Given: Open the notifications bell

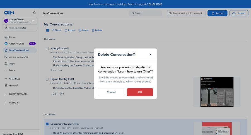Looking at the screenshot, I should point(34,13).
